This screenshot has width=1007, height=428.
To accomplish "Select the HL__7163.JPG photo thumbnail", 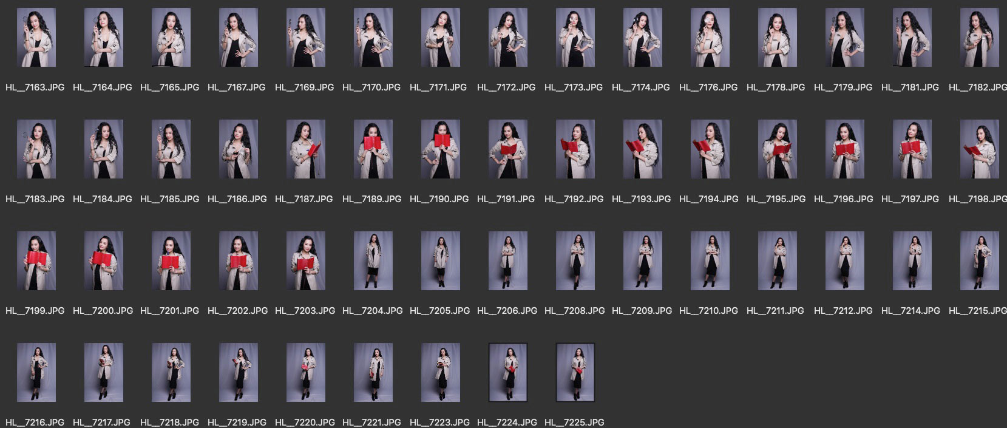I will pyautogui.click(x=36, y=38).
